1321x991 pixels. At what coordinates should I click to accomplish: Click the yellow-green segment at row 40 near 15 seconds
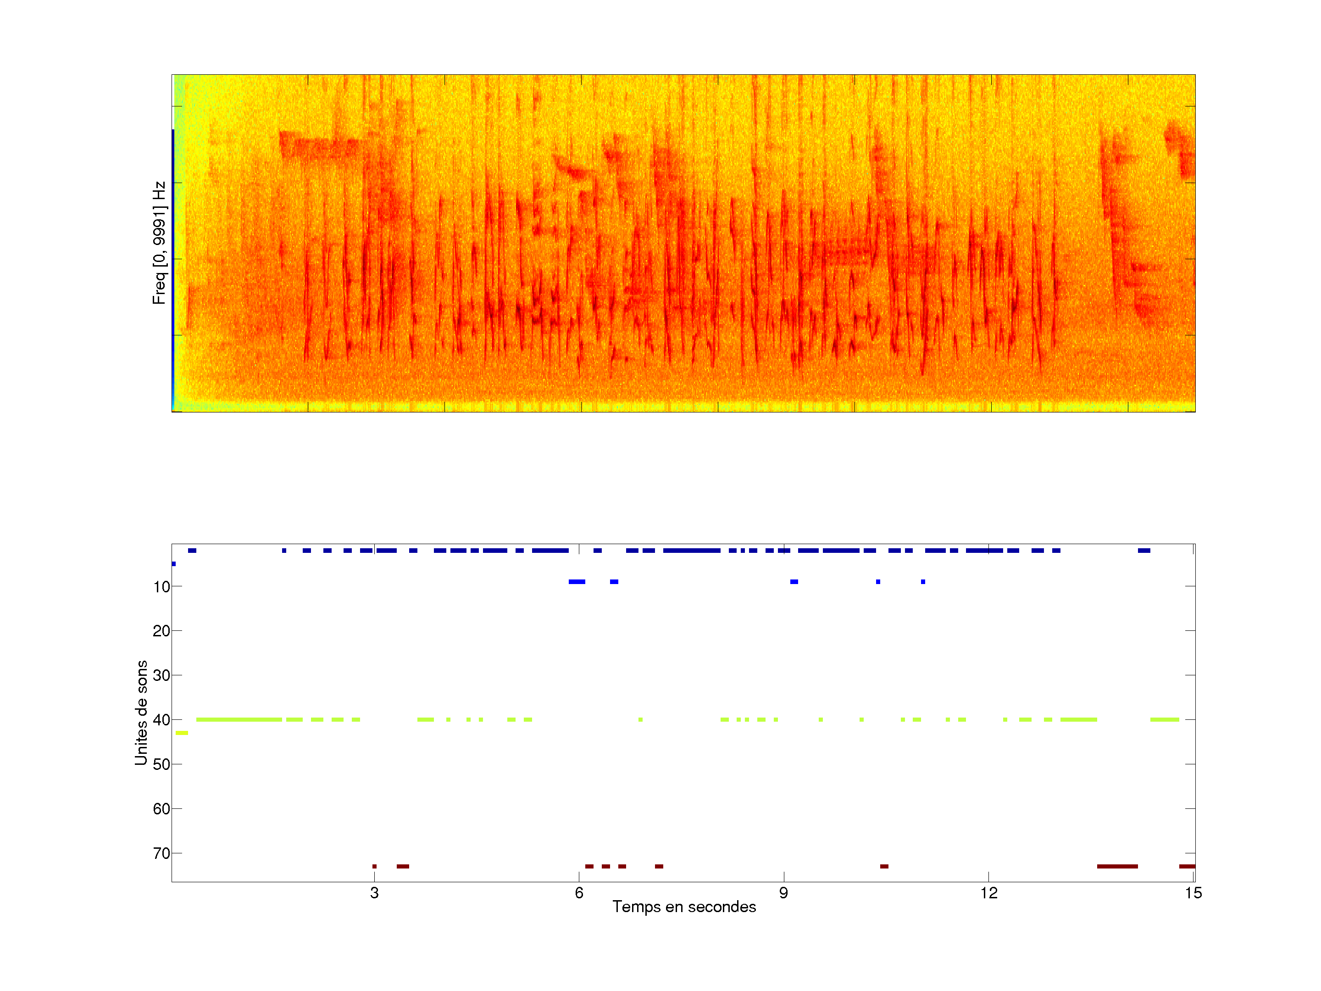(1165, 720)
